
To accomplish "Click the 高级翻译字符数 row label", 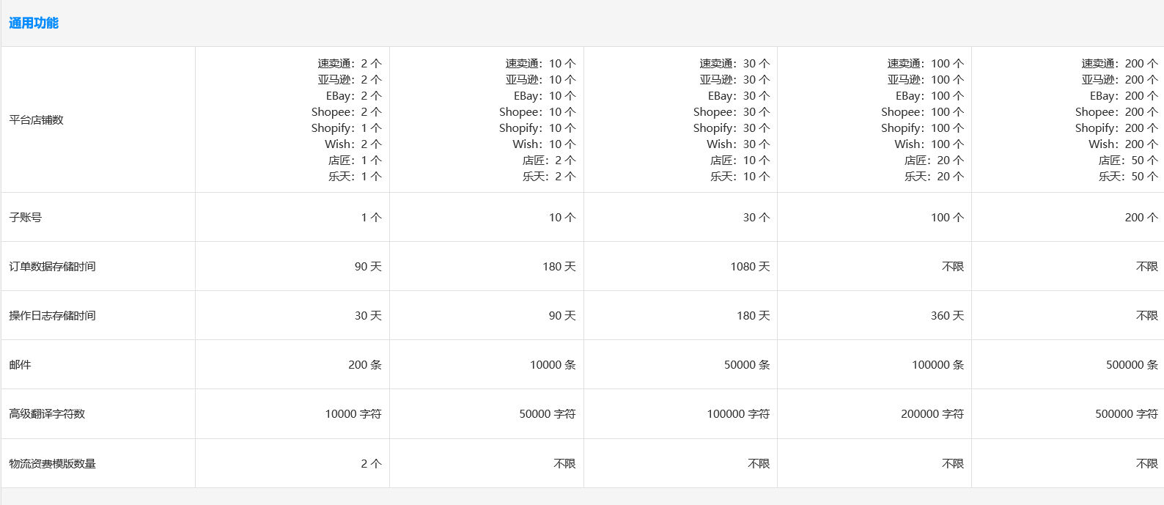I will pos(47,413).
